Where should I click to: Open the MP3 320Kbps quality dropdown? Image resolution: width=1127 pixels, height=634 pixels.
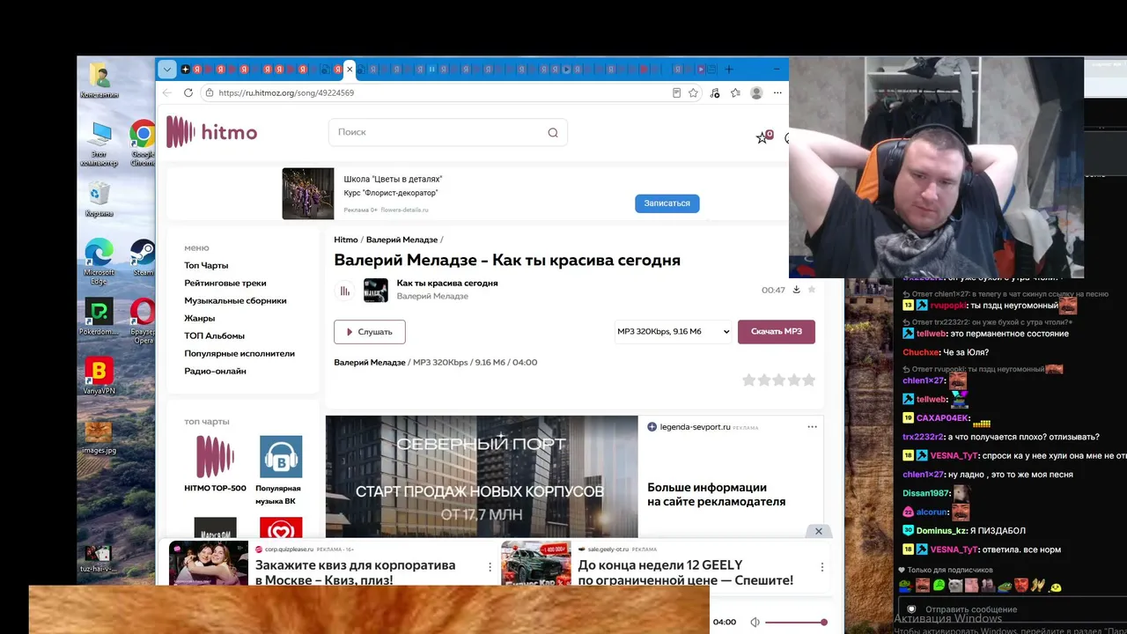pos(674,332)
